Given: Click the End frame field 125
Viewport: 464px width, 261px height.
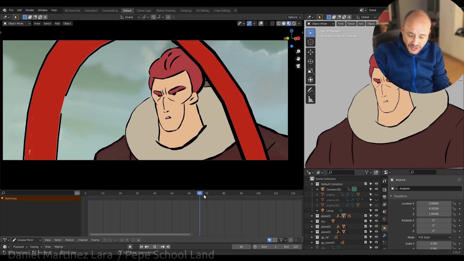Looking at the screenshot, I should click(x=291, y=247).
